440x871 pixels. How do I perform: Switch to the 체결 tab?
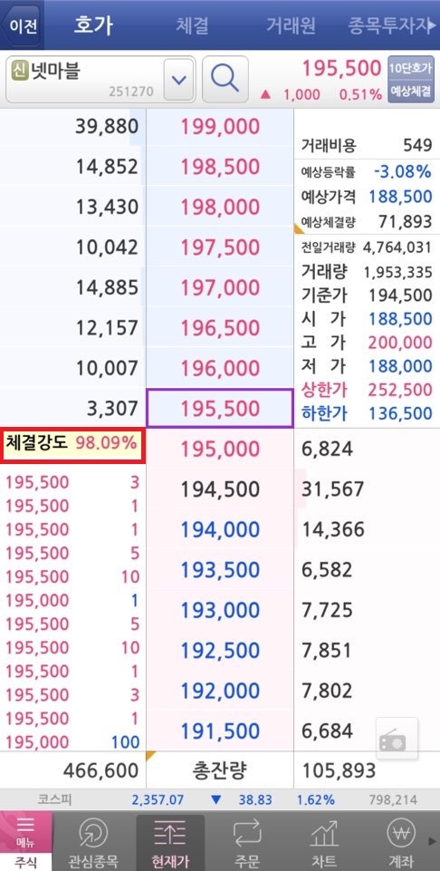192,25
